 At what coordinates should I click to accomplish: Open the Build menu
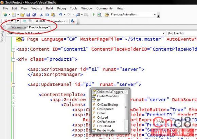point(49,8)
